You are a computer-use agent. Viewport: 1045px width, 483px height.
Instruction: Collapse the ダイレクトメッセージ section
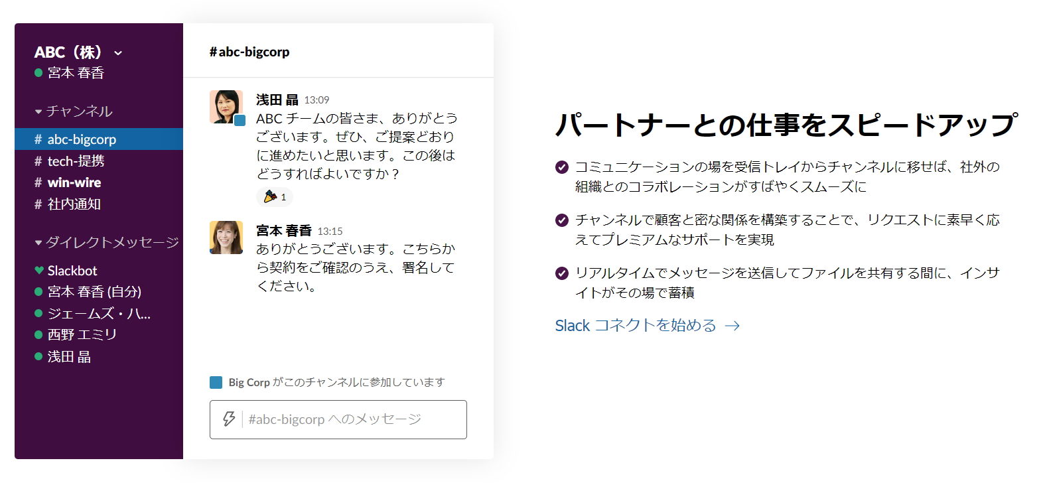click(x=38, y=243)
